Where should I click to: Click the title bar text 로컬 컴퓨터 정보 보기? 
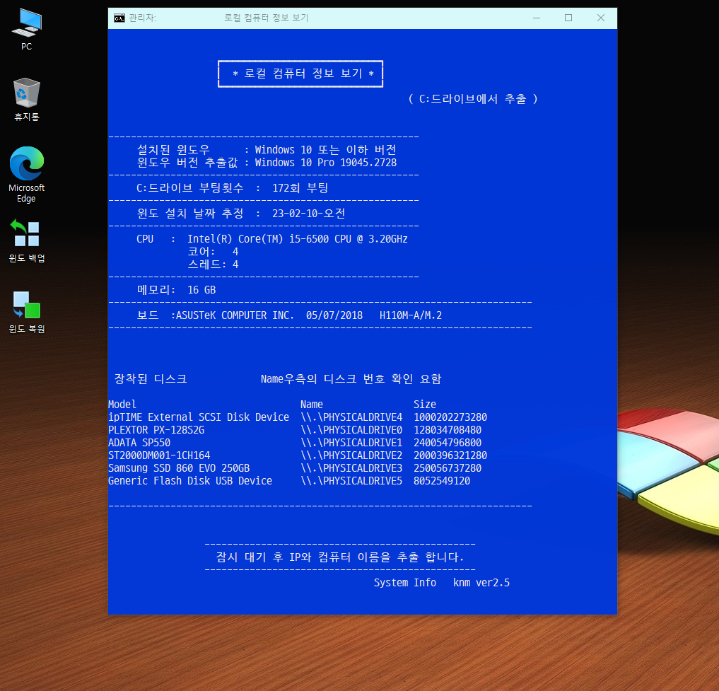point(266,18)
